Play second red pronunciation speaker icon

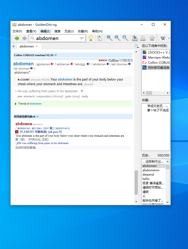click(72, 64)
